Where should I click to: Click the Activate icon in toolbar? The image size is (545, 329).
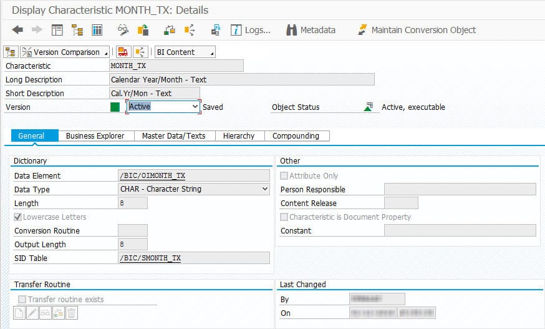tap(143, 30)
